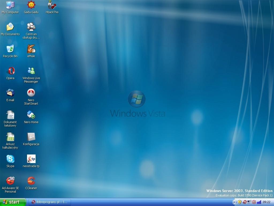
Task: Switch to the dobreprogramy.pl taskbar window
Action: pos(50,202)
